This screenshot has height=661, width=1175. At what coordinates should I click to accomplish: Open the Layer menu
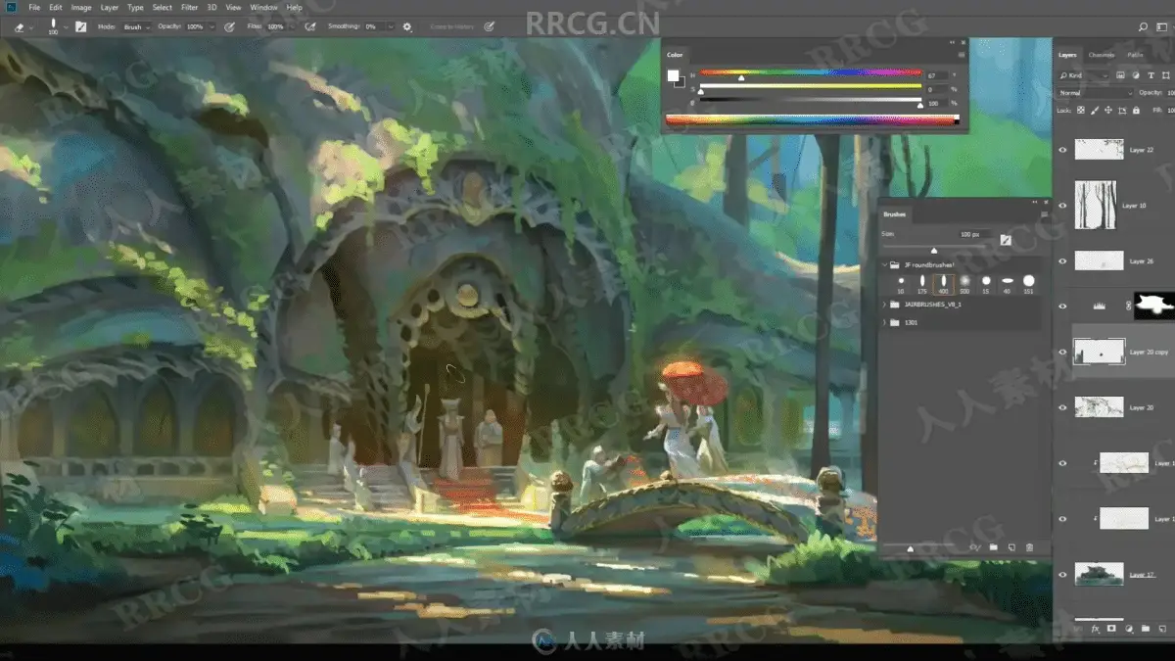pyautogui.click(x=110, y=8)
